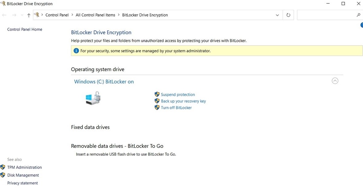Open Suspend protection link
Viewport: 363px width, 189px height.
(178, 94)
